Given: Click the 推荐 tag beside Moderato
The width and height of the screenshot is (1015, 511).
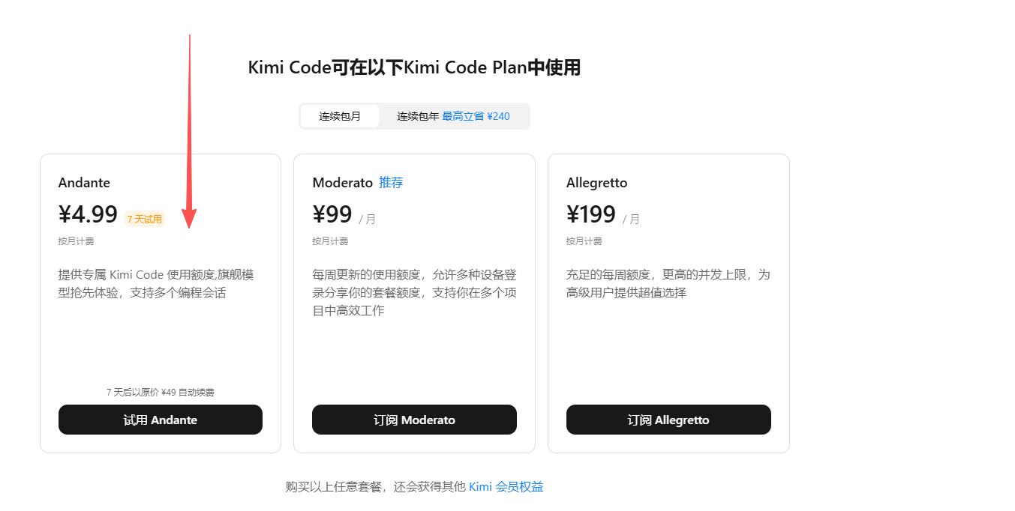Looking at the screenshot, I should pyautogui.click(x=391, y=183).
